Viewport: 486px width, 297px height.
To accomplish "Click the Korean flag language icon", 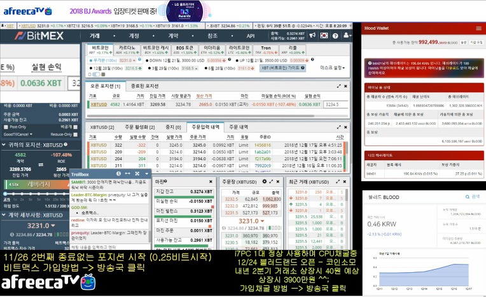I will (x=324, y=36).
